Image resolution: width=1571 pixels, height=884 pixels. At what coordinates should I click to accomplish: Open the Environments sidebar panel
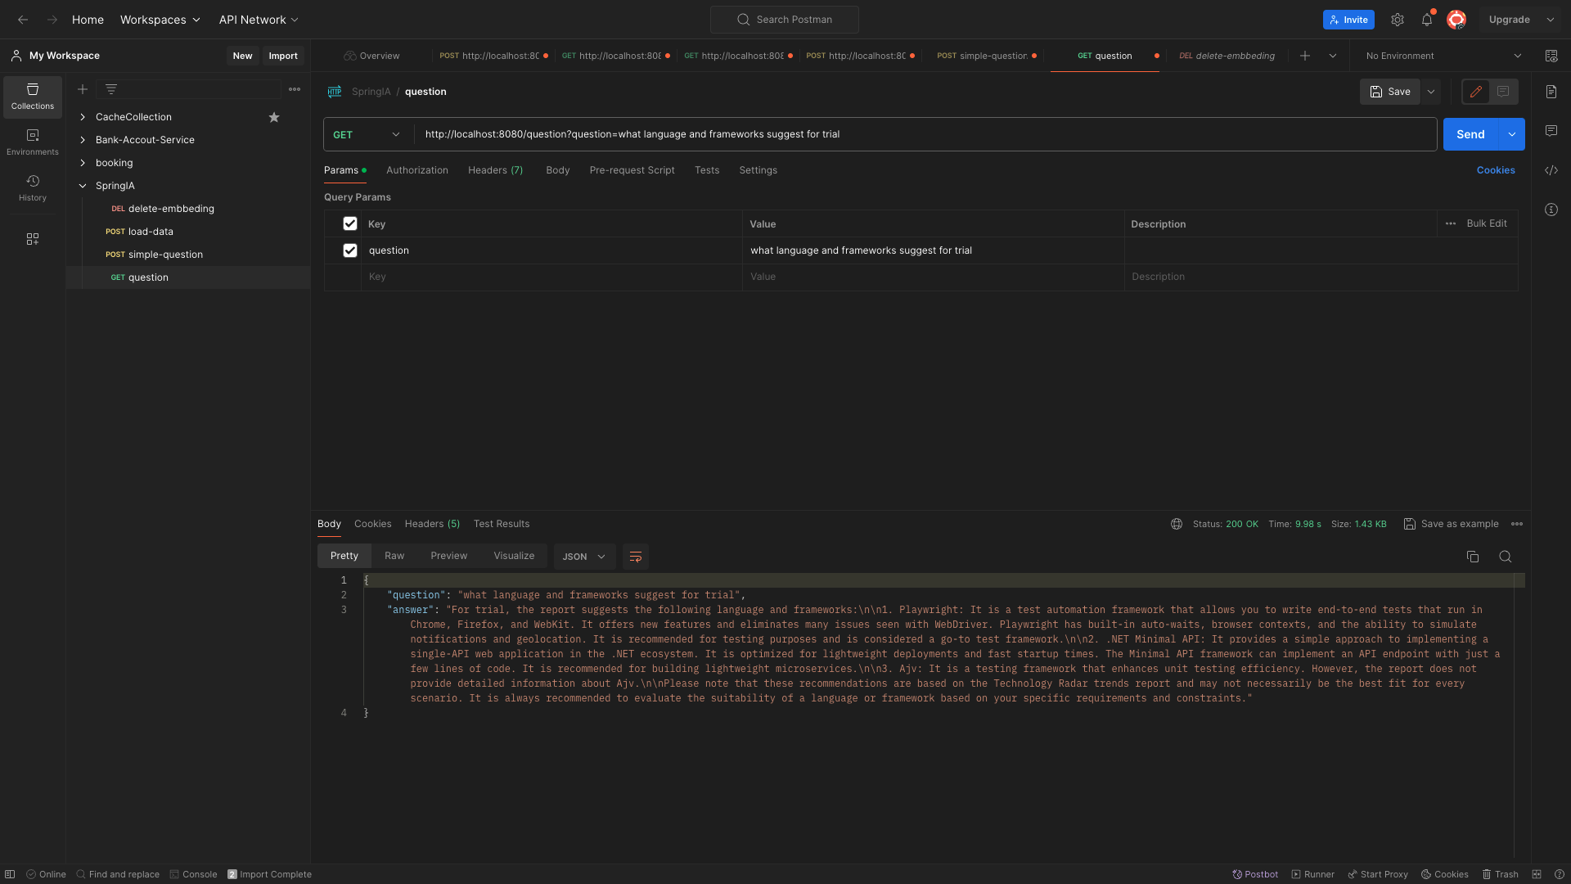(x=33, y=142)
